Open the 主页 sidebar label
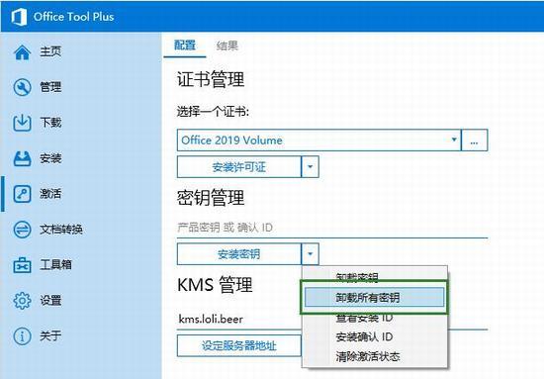Screen dimensions: 544x379 [50, 51]
